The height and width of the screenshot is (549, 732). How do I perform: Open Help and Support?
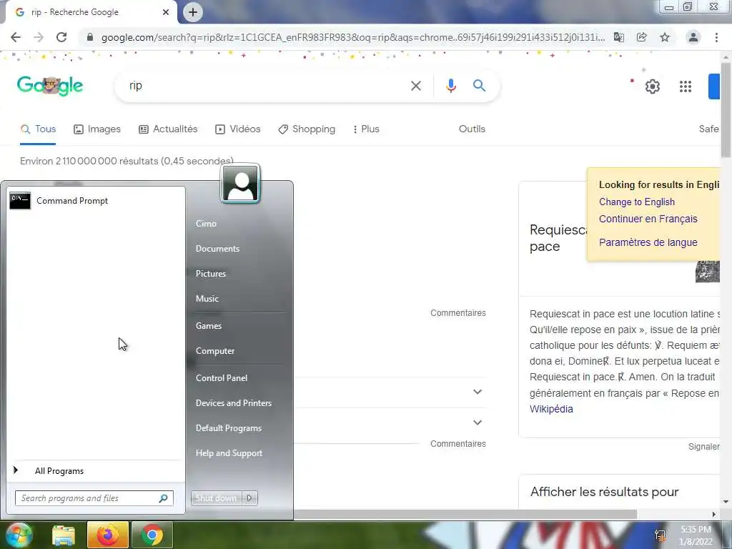[x=229, y=453]
